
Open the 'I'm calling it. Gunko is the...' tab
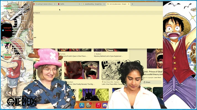pyautogui.click(x=44, y=4)
